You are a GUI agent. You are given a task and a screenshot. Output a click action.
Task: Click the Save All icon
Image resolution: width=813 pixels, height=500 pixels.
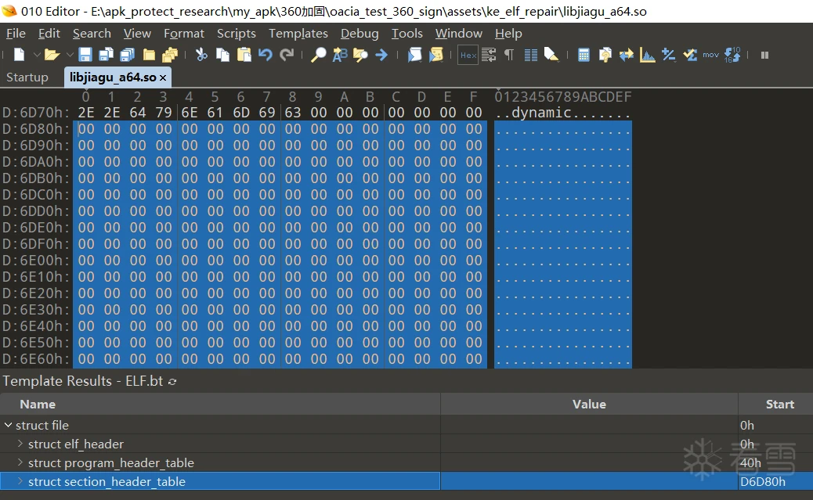pos(127,55)
